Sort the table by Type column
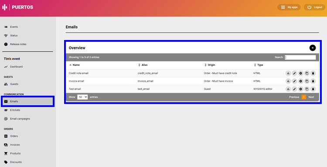 point(259,65)
